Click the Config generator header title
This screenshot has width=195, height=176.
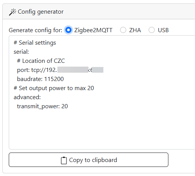pos(41,12)
